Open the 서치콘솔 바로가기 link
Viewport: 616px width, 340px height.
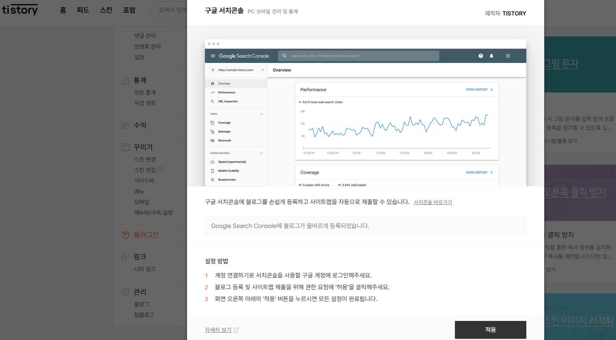[x=433, y=202]
